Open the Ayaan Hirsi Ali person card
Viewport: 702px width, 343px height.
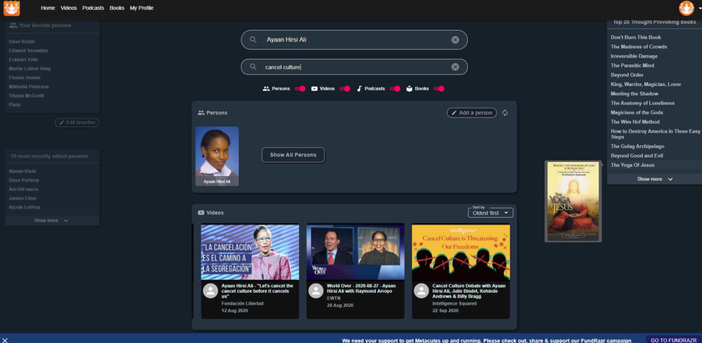click(x=217, y=156)
